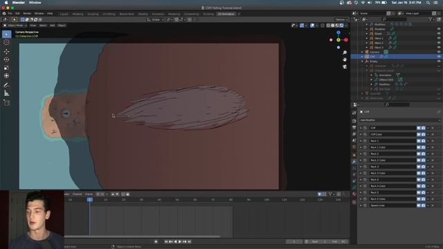
Task: Hide the Shadow object in outliner
Action: point(439,29)
